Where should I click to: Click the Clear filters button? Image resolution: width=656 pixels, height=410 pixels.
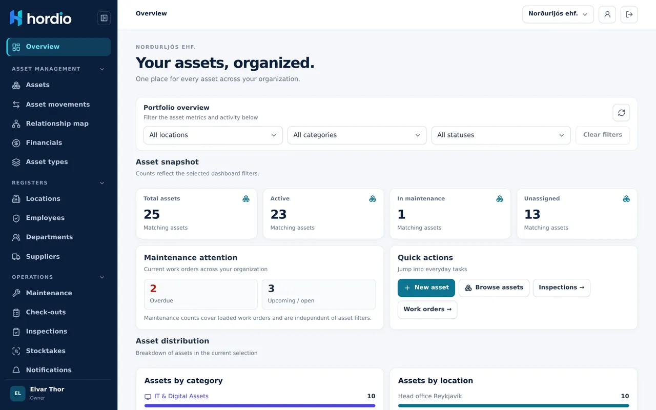pos(603,135)
